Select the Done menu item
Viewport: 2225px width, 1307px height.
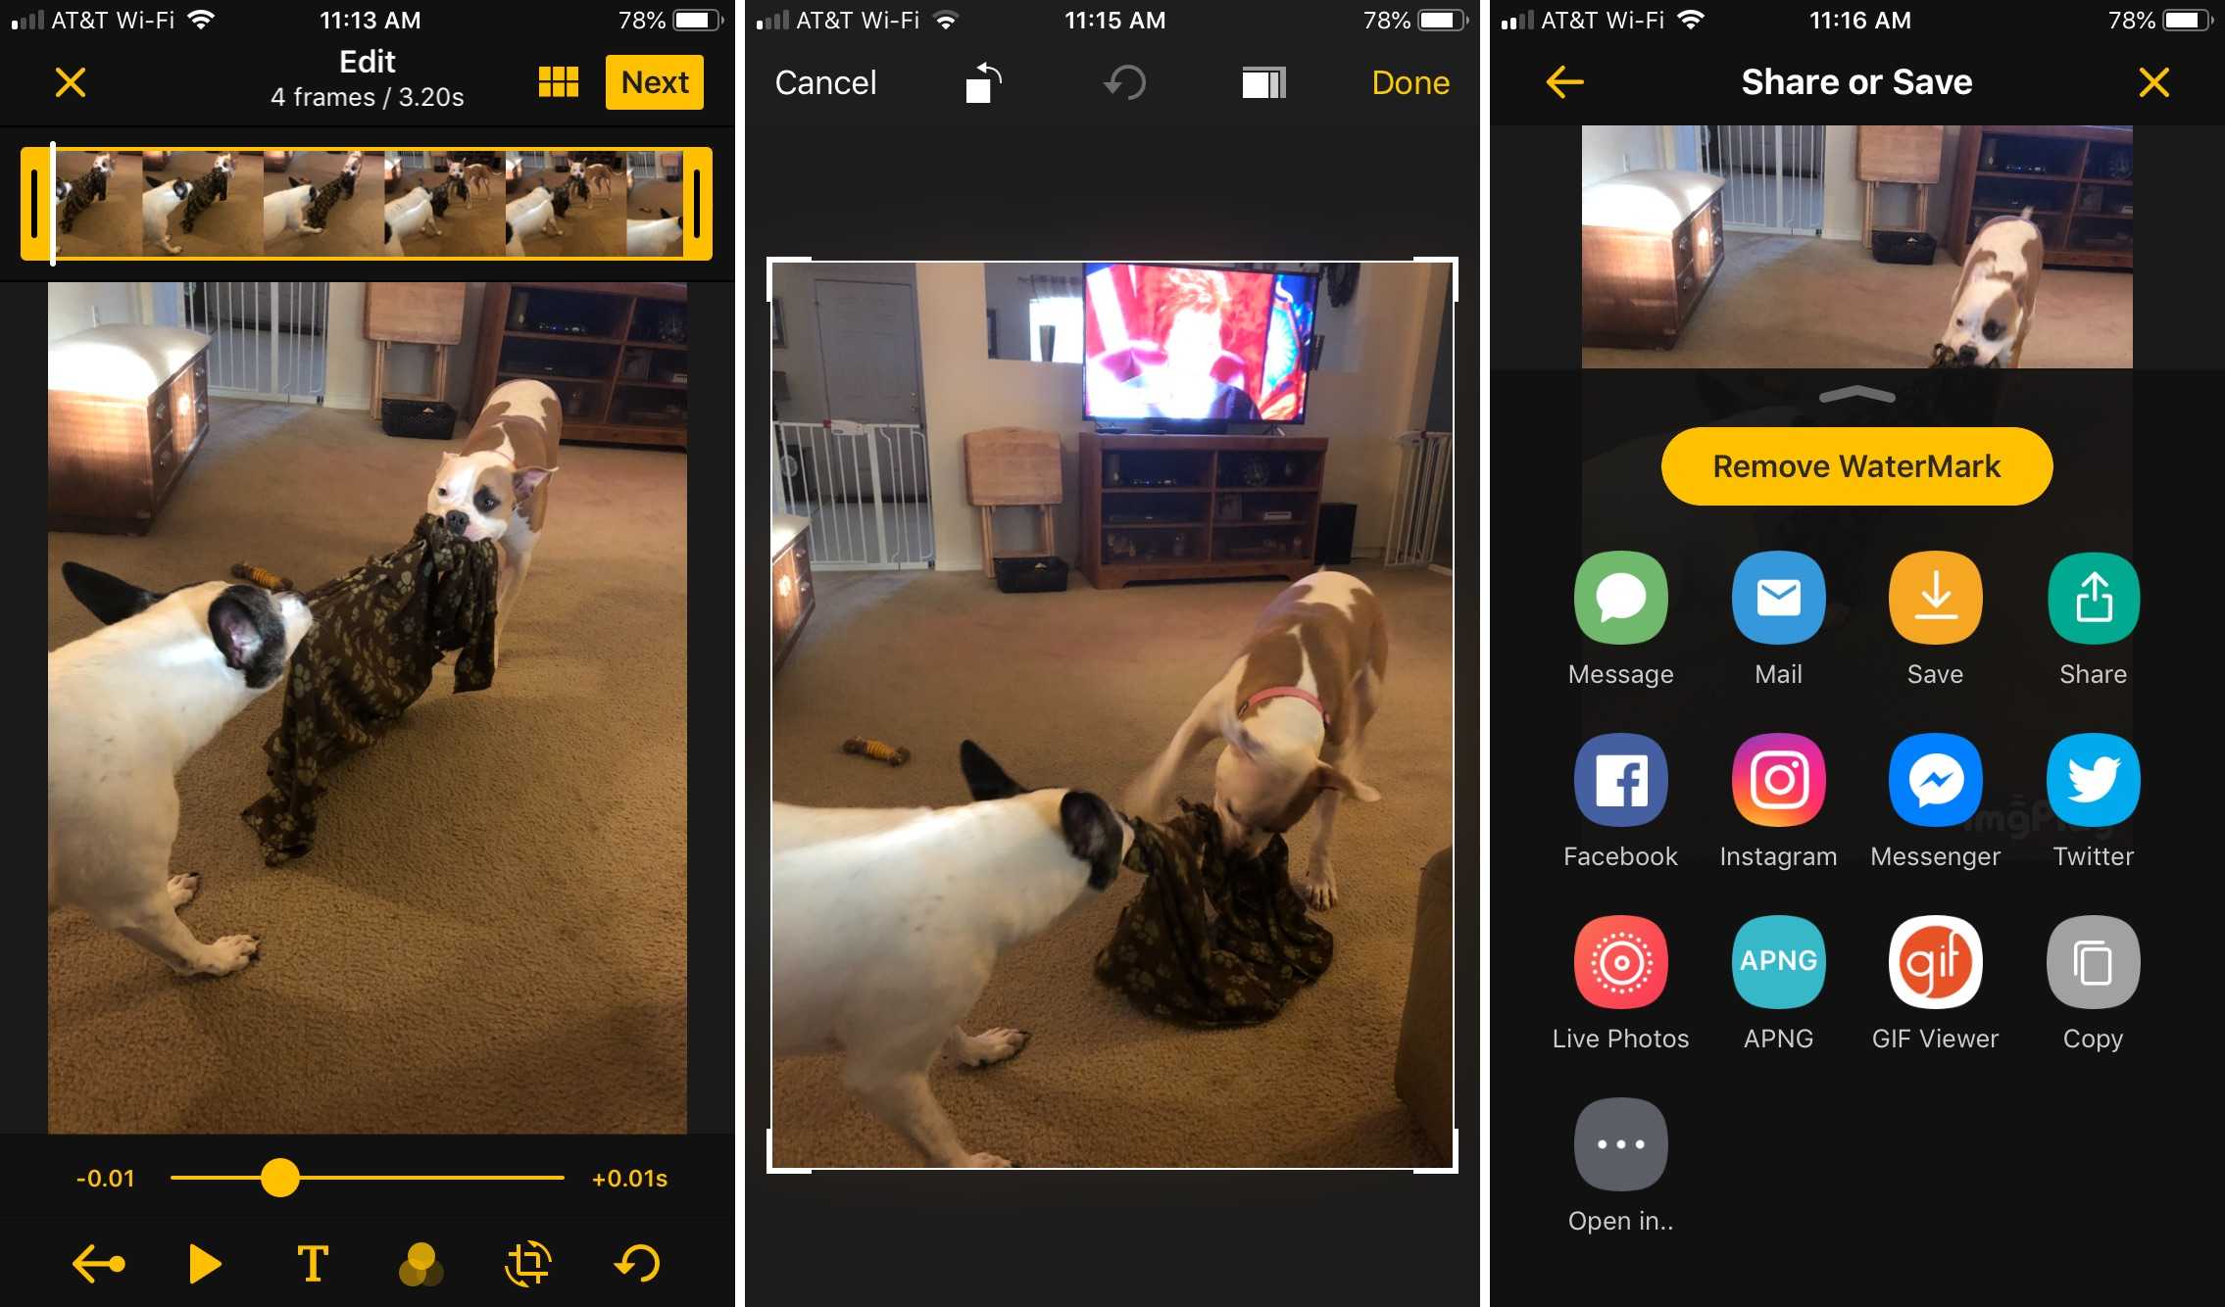click(x=1409, y=79)
